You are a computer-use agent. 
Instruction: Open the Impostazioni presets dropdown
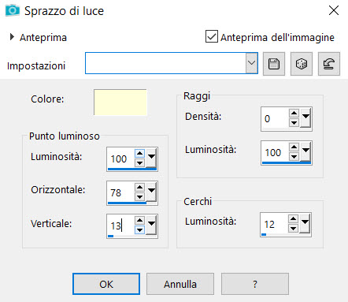pyautogui.click(x=251, y=63)
